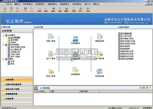
Task: Switch to 基础数据管理 module
Action: click(x=17, y=94)
